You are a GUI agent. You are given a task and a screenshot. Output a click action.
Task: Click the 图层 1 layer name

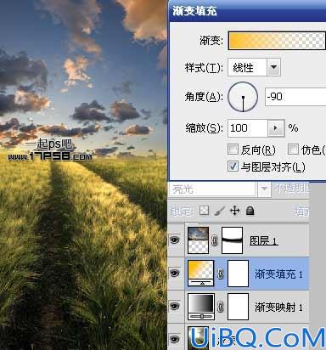pos(263,240)
